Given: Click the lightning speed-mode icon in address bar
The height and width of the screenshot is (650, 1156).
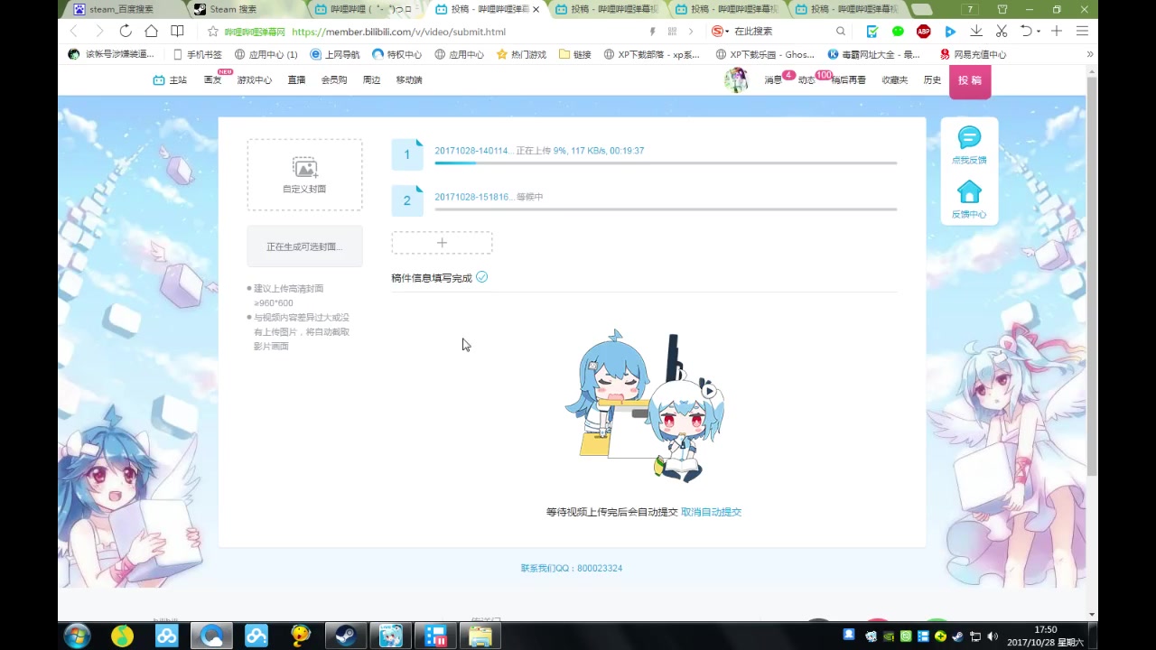Looking at the screenshot, I should click(x=653, y=32).
